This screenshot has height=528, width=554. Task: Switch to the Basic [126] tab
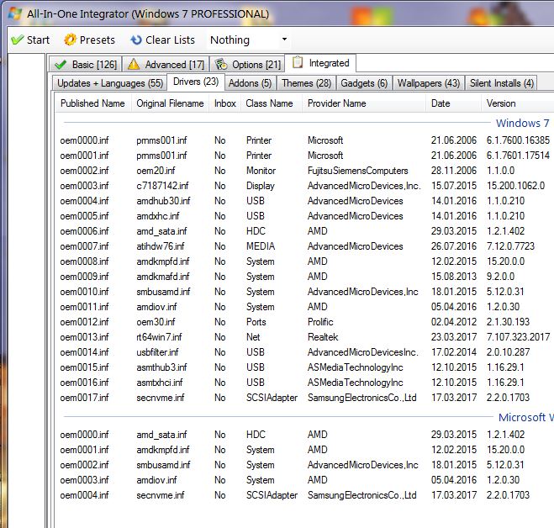point(86,65)
